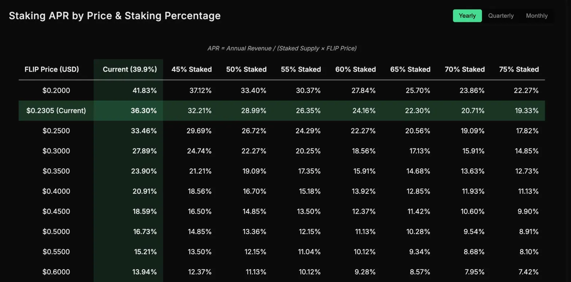Click the 75% Staked column header

click(519, 69)
